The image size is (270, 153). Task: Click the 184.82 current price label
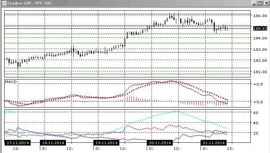pyautogui.click(x=260, y=28)
